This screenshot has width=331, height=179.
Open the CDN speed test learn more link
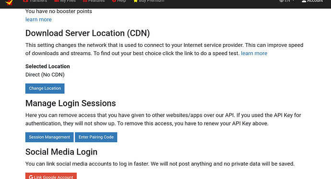(254, 53)
